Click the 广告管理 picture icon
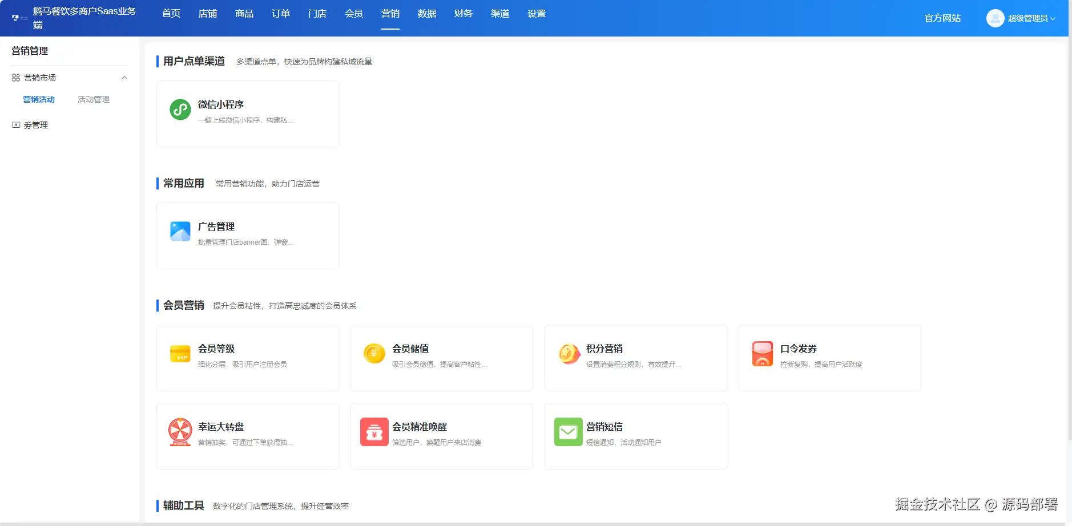1072x526 pixels. 180,232
